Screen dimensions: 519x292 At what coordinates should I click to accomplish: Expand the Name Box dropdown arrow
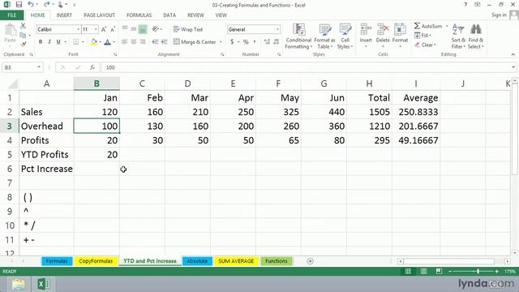pos(39,67)
